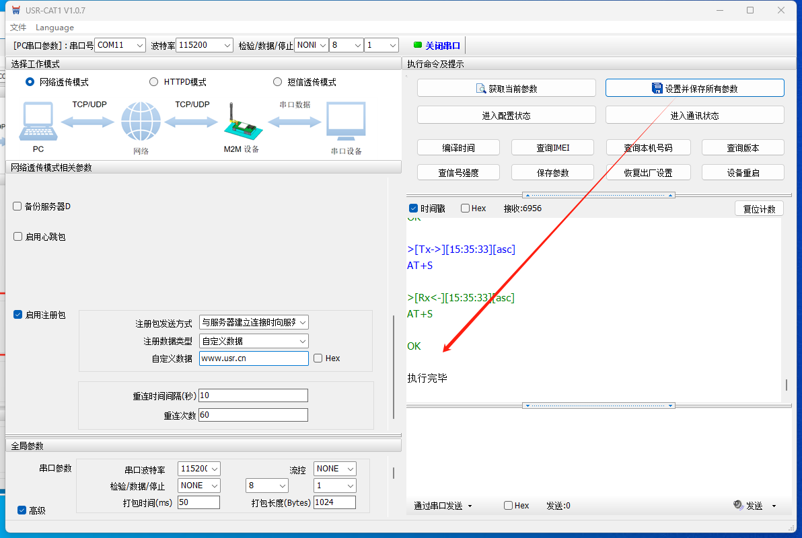
Task: Enable the 启用心跳包 checkbox
Action: [17, 237]
